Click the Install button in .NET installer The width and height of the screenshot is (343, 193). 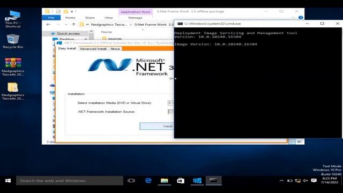pos(157,127)
